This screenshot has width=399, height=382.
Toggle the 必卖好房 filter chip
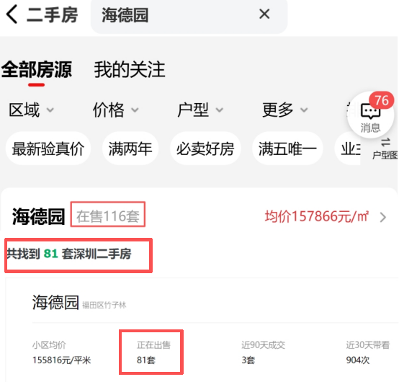point(205,148)
